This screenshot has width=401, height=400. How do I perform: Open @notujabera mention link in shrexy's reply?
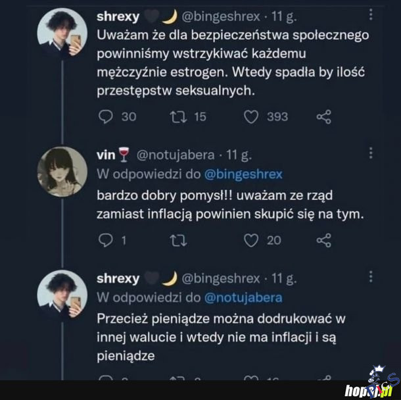click(x=243, y=297)
